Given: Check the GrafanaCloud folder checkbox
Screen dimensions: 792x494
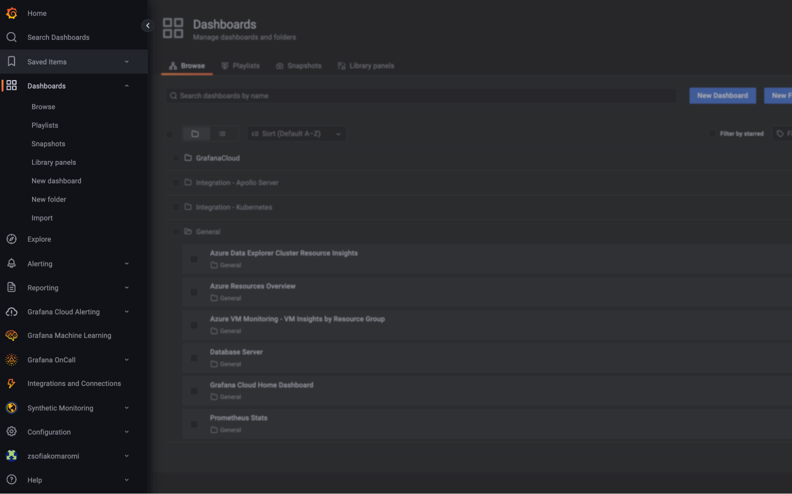Looking at the screenshot, I should click(x=176, y=158).
